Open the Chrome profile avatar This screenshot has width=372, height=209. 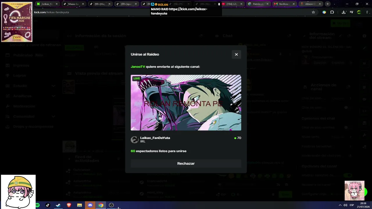coord(359,12)
